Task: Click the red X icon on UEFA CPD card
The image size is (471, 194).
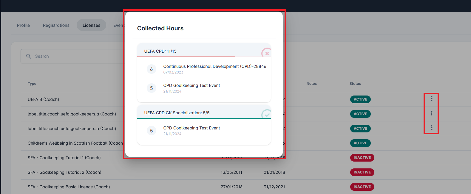Action: (x=267, y=54)
